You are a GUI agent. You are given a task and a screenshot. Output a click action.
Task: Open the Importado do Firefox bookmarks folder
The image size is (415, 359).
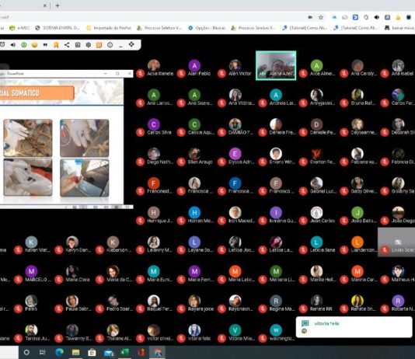coord(109,28)
